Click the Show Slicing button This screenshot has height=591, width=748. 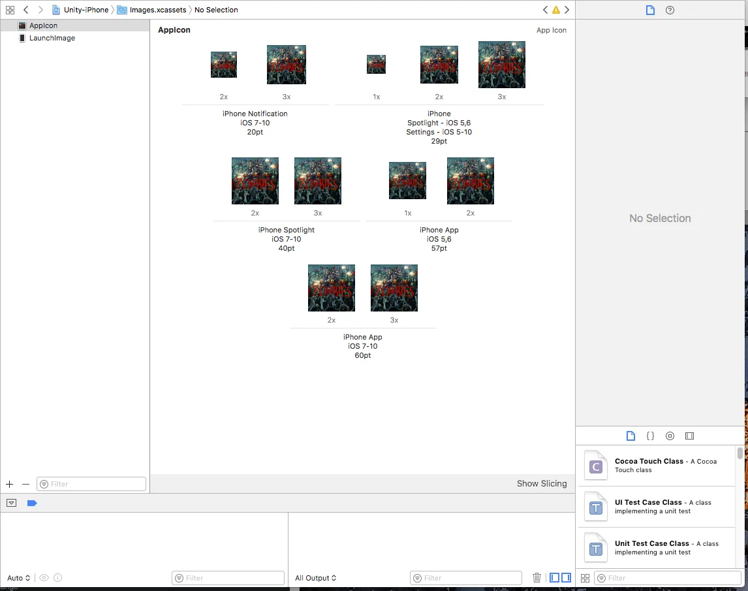pos(542,484)
